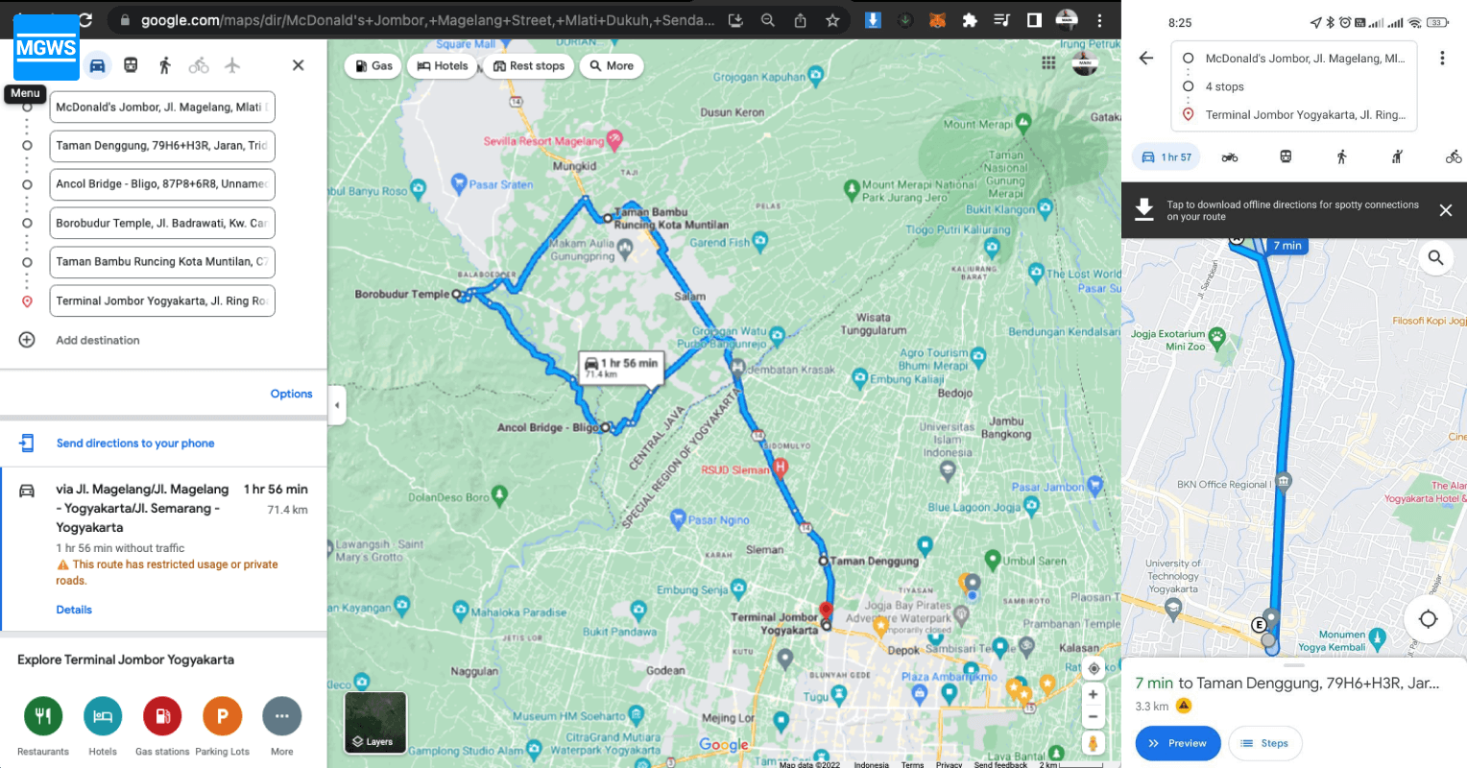Viewport: 1467px width, 768px height.
Task: Collapse the side panel with arrow handle
Action: tap(336, 405)
